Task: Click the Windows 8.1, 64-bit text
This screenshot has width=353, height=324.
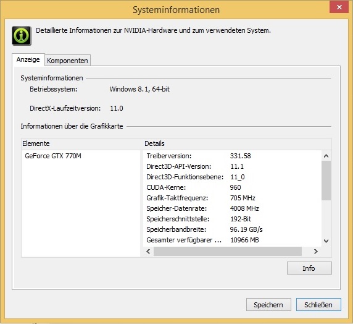Action: 139,89
